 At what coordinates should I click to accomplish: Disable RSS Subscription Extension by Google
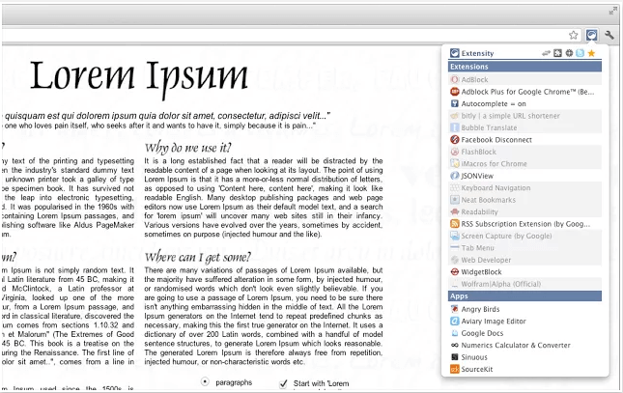524,224
